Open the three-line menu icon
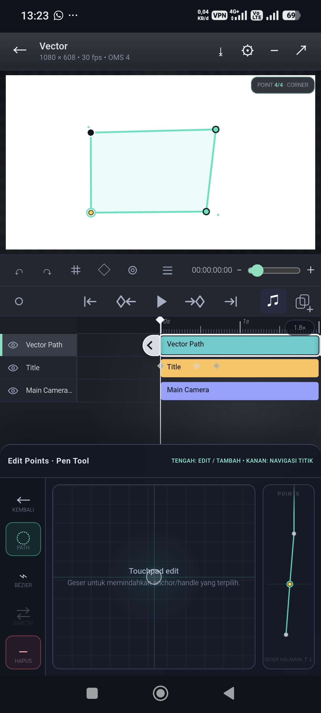Screen dimensions: 321x713 click(x=168, y=270)
